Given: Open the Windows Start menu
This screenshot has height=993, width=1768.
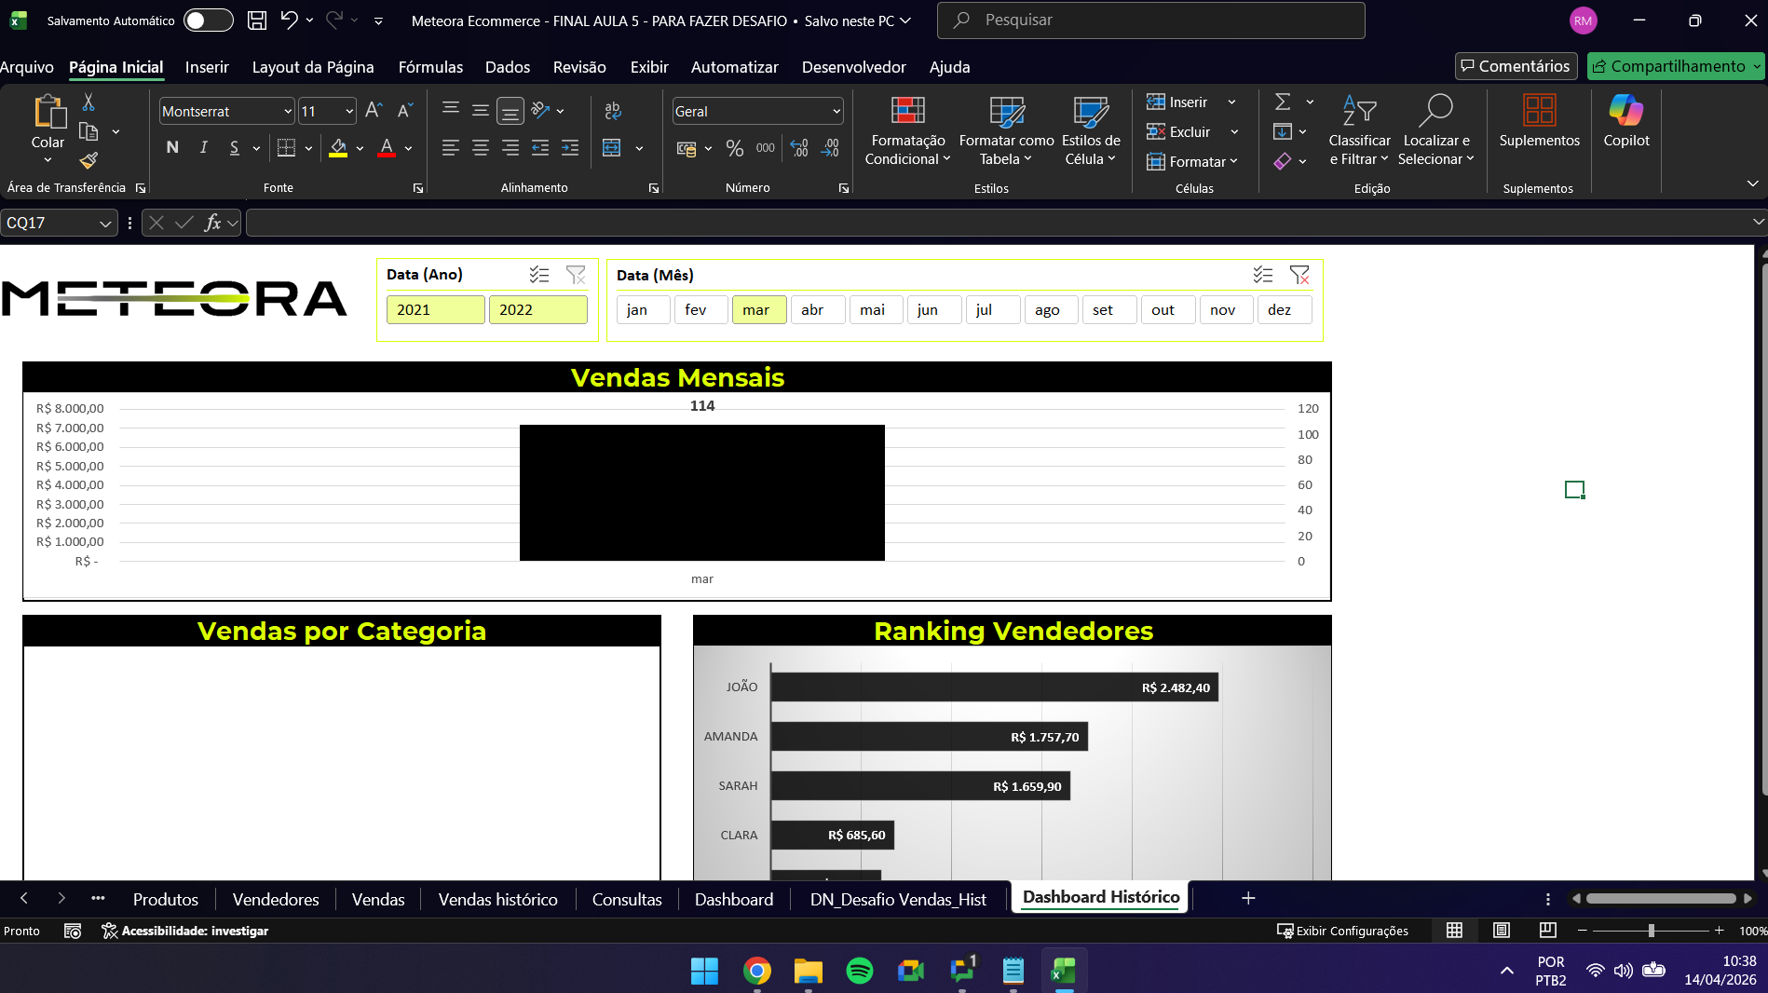Looking at the screenshot, I should pos(705,971).
